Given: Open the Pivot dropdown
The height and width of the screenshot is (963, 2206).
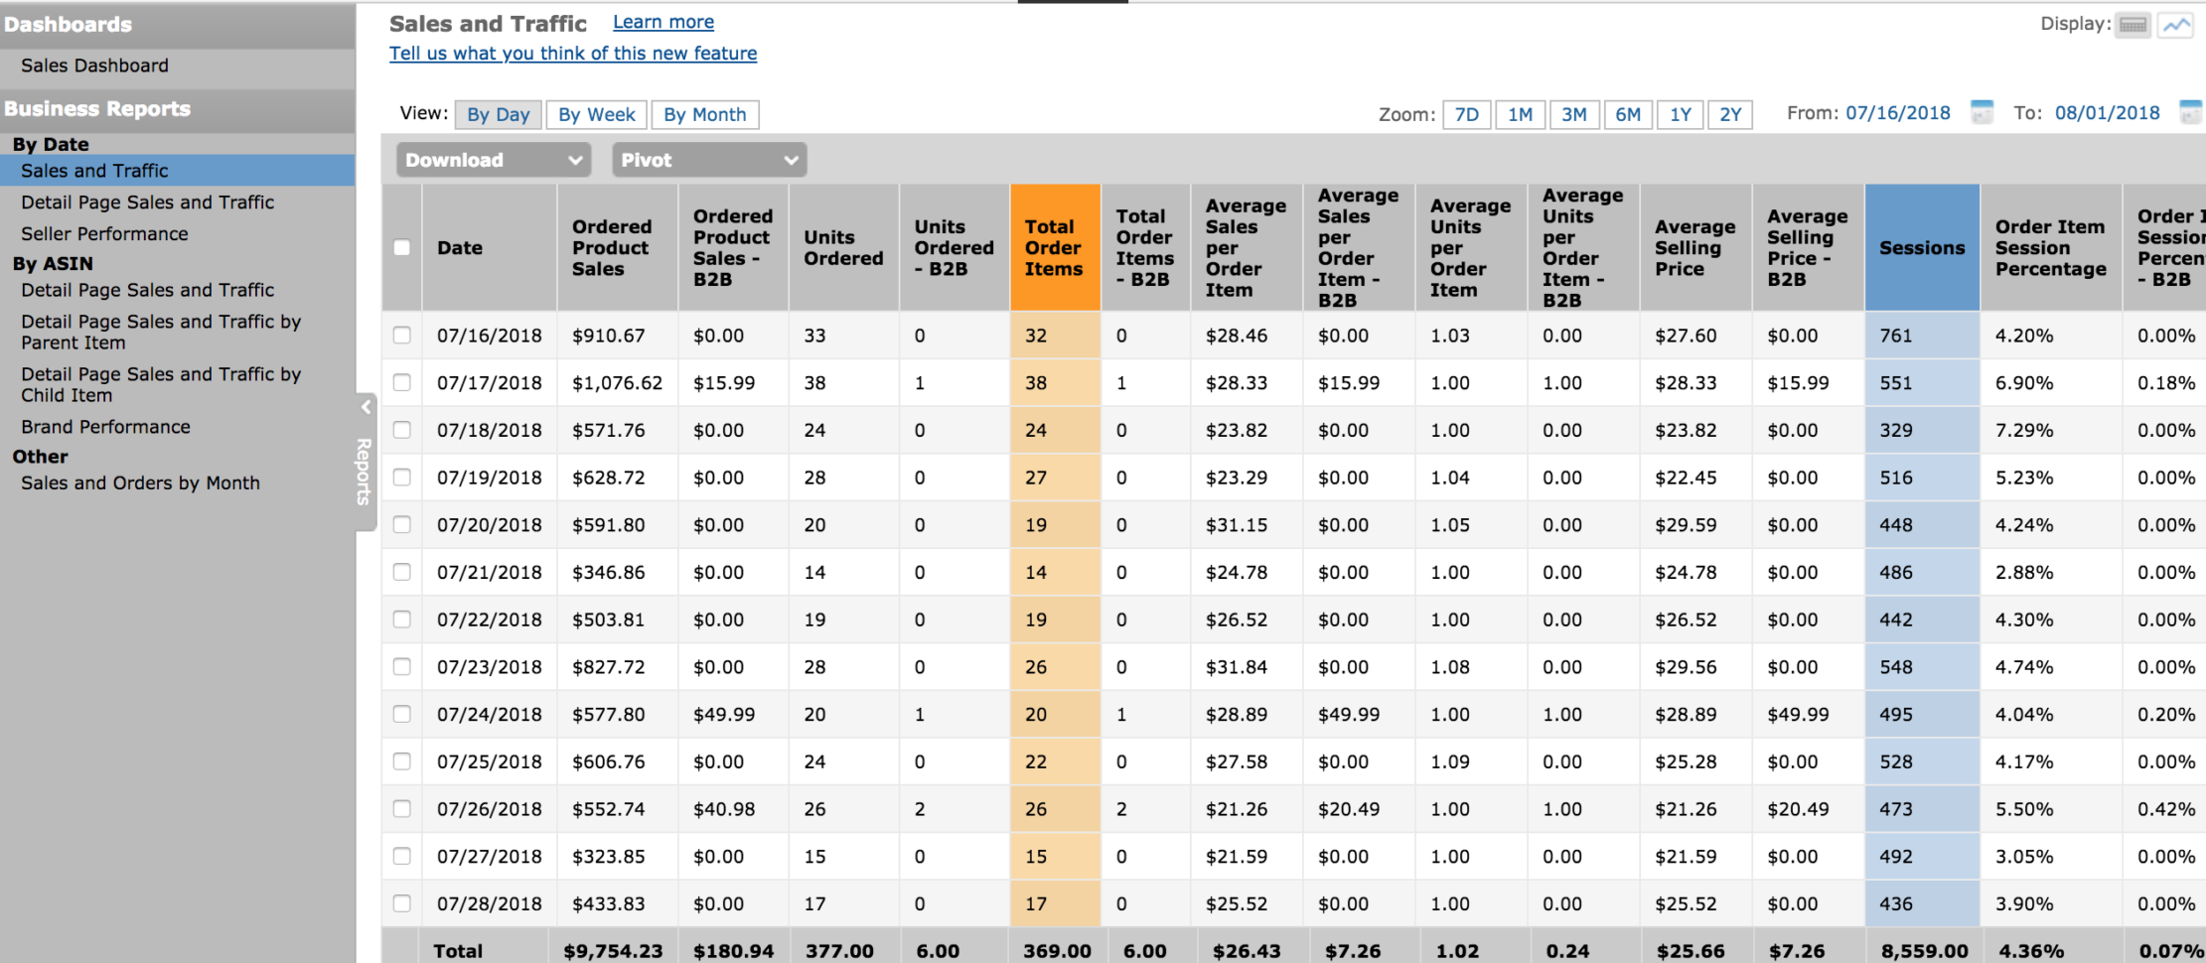Looking at the screenshot, I should point(707,159).
